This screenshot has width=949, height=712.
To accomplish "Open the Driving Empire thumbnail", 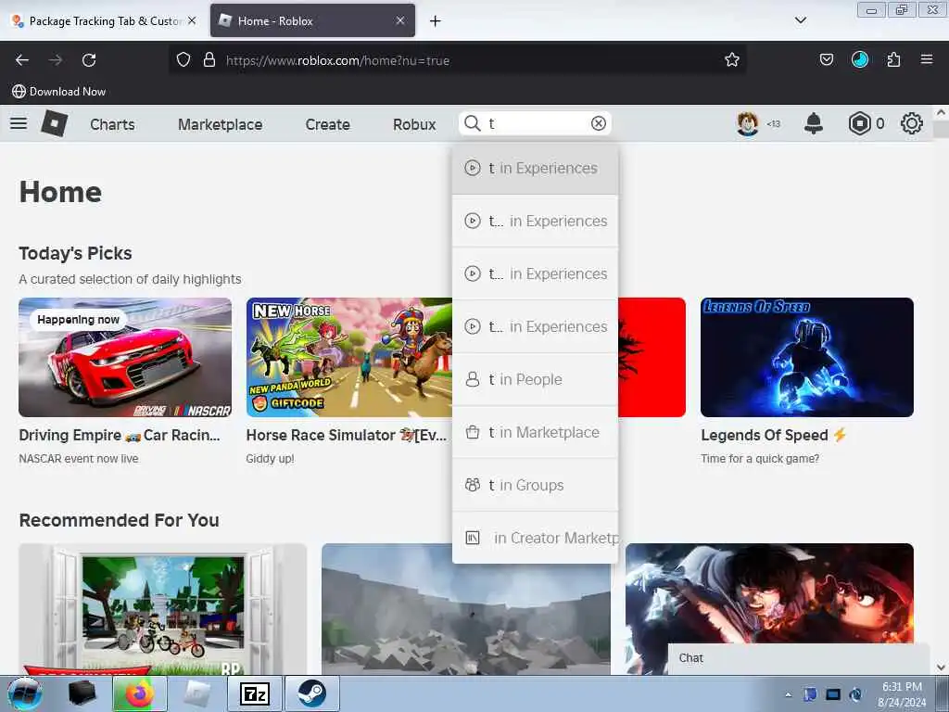I will point(125,357).
